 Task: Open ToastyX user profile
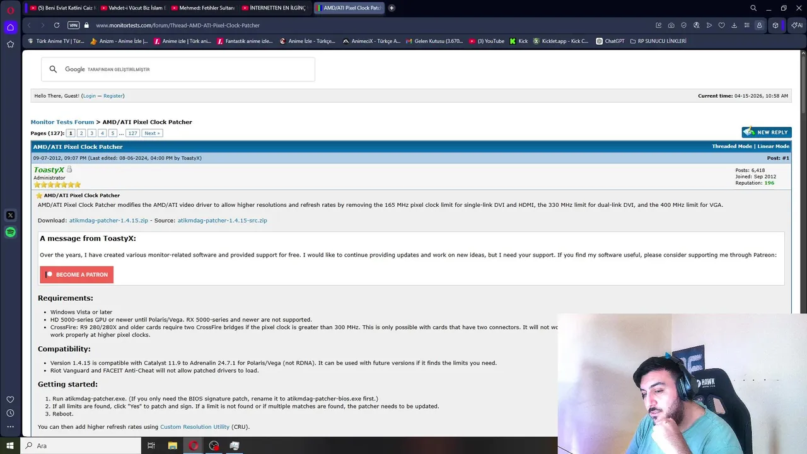[x=49, y=170]
